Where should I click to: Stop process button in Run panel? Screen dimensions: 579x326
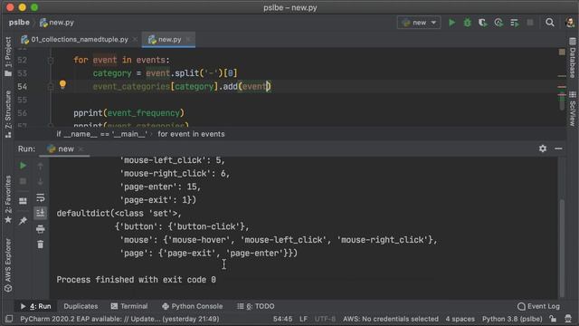pos(23,181)
